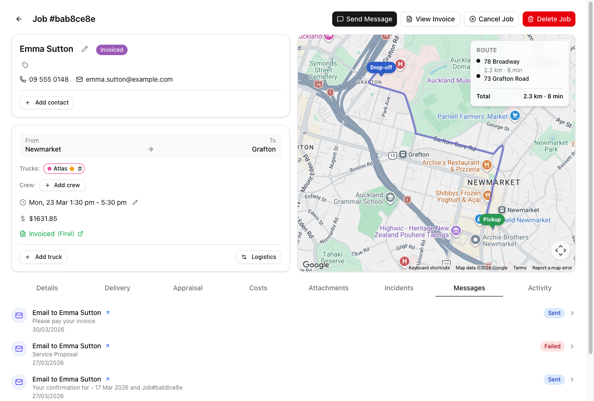Screen dimensions: 594x401
Task: Click the Add contact button
Action: click(x=47, y=103)
